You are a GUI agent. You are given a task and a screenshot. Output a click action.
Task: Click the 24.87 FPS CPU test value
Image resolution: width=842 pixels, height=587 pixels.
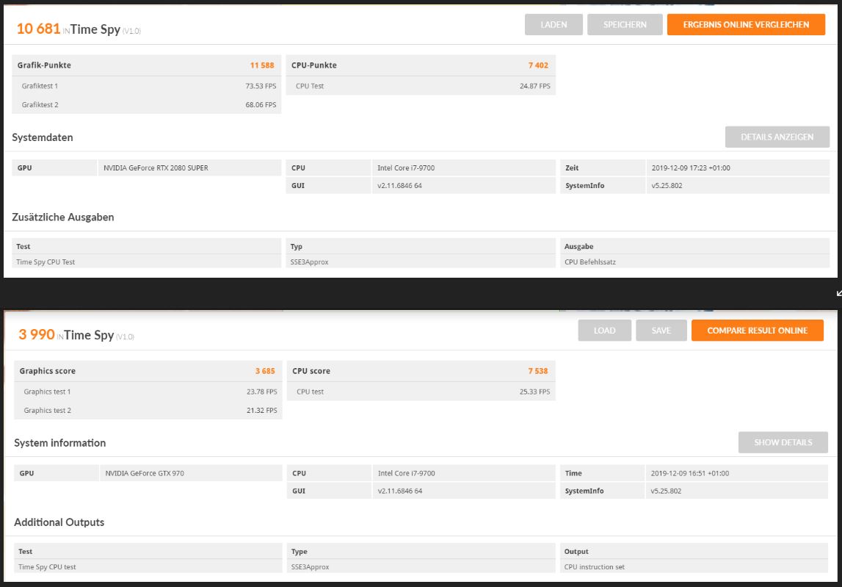tap(535, 86)
